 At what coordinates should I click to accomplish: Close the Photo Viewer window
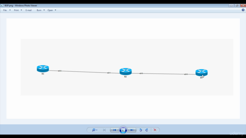pos(243,5)
